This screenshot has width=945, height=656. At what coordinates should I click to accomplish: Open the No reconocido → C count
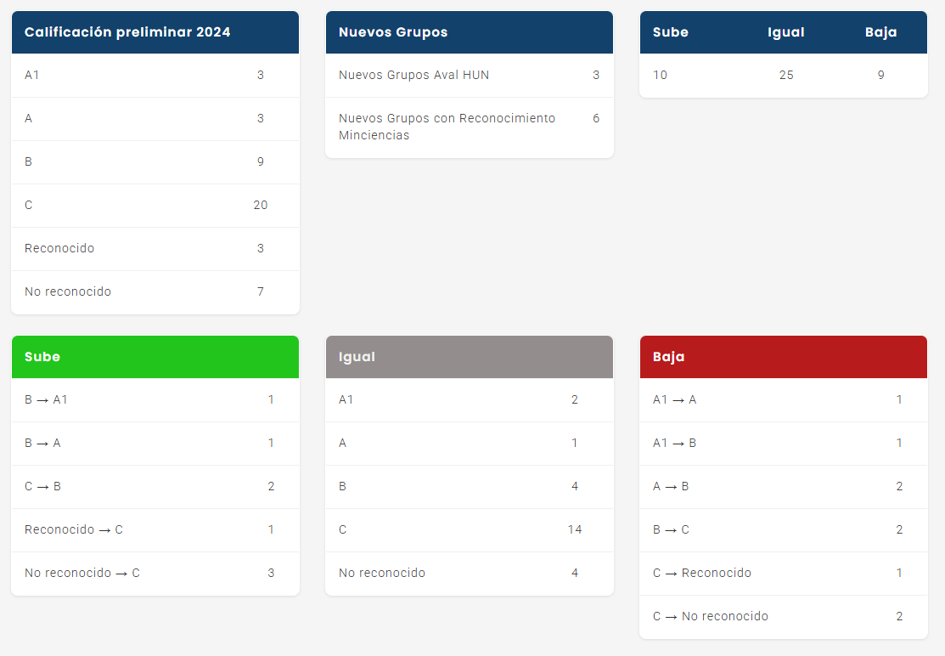pyautogui.click(x=271, y=573)
